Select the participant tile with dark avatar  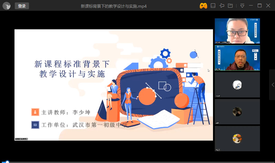tap(237, 112)
